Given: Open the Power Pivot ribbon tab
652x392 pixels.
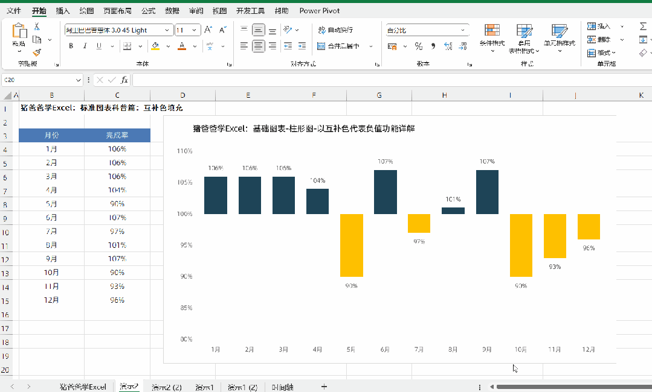Looking at the screenshot, I should 319,11.
